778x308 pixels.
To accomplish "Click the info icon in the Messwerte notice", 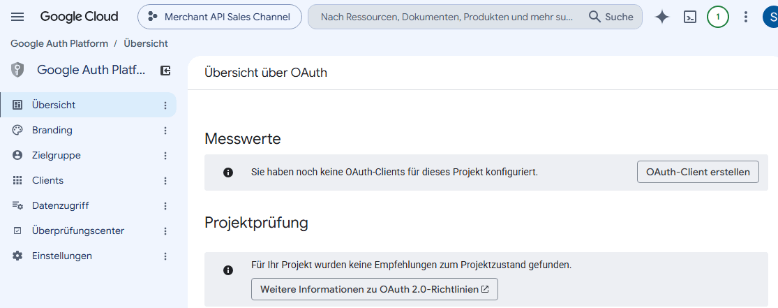I will [227, 173].
